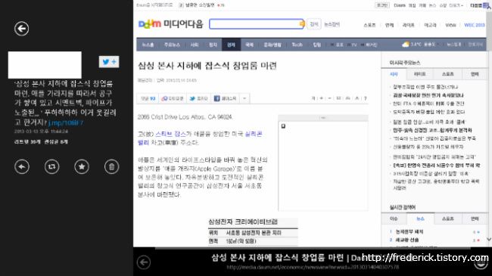The image size is (492, 276).
Task: Select 이슈 tab in 실시간 검색어
Action: 394,219
